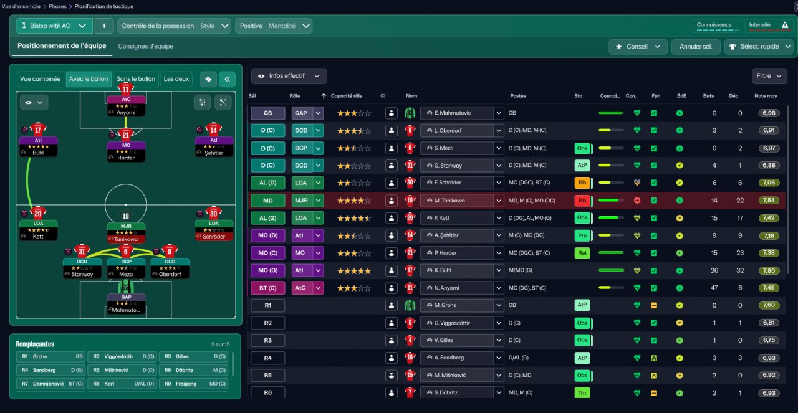798x413 pixels.
Task: Click the heart condition icon for F. Kett
Action: pos(637,218)
